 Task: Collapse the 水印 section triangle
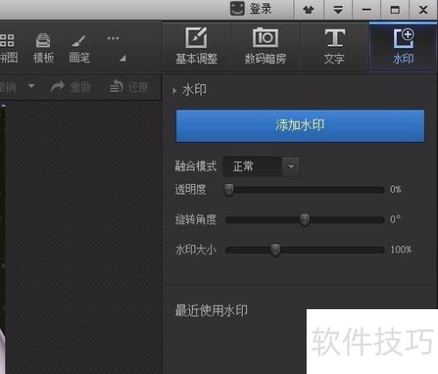coord(174,90)
